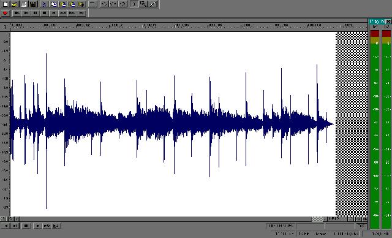Start recording with the red button
The image size is (392, 238).
pos(6,13)
